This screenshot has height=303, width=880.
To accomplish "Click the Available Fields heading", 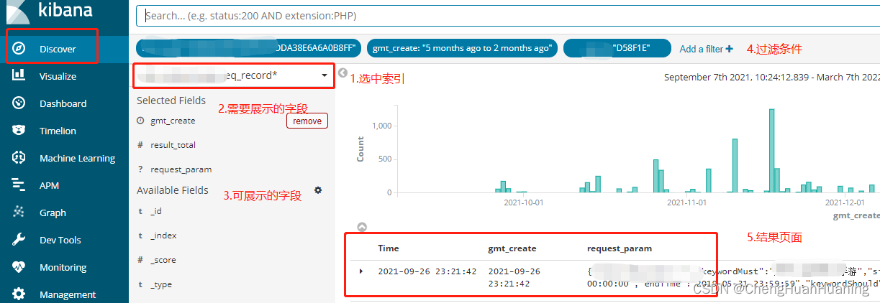I will (x=173, y=190).
